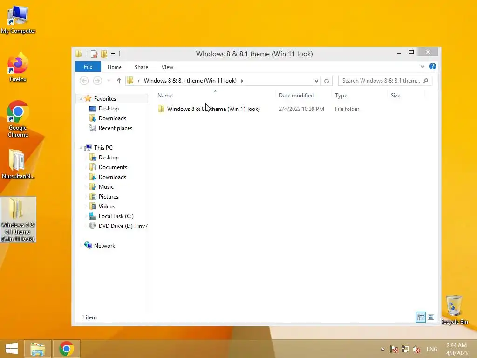
Task: Sort by Name column header
Action: click(215, 95)
